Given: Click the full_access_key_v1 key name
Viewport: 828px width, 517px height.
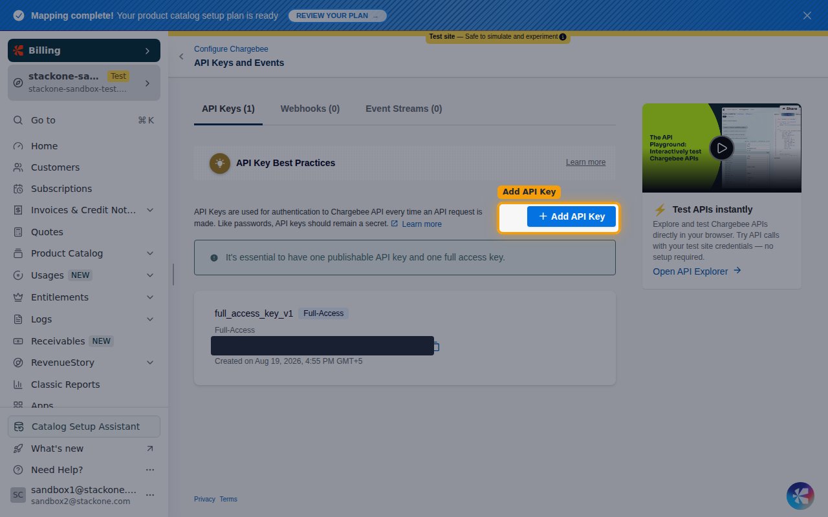Looking at the screenshot, I should [254, 313].
